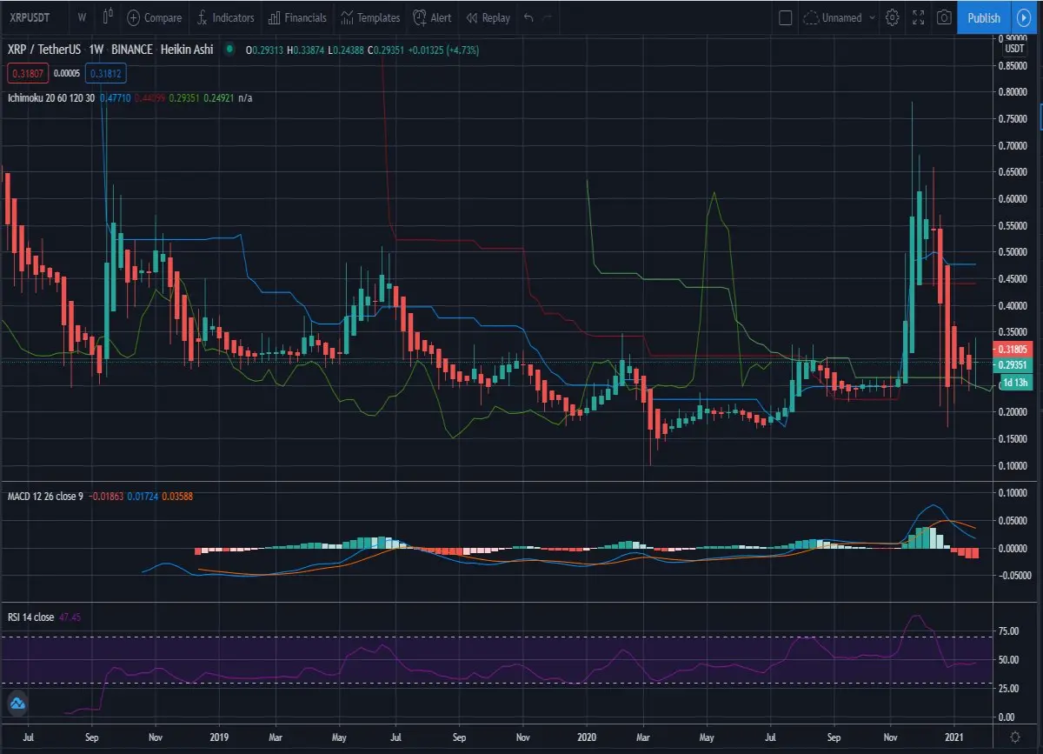Click the TradingView logo badge
The image size is (1043, 754).
(17, 704)
